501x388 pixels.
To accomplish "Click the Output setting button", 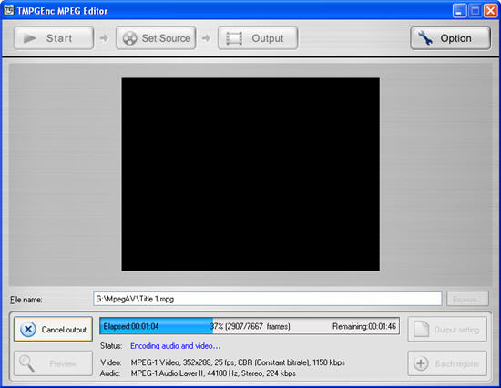I will [447, 329].
